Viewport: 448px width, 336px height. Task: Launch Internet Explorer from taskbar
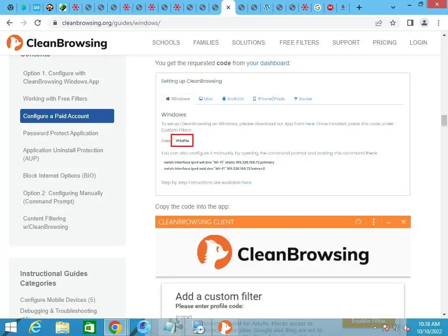pyautogui.click(x=35, y=327)
